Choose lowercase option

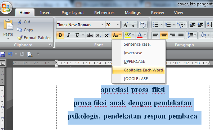[x=139, y=53]
